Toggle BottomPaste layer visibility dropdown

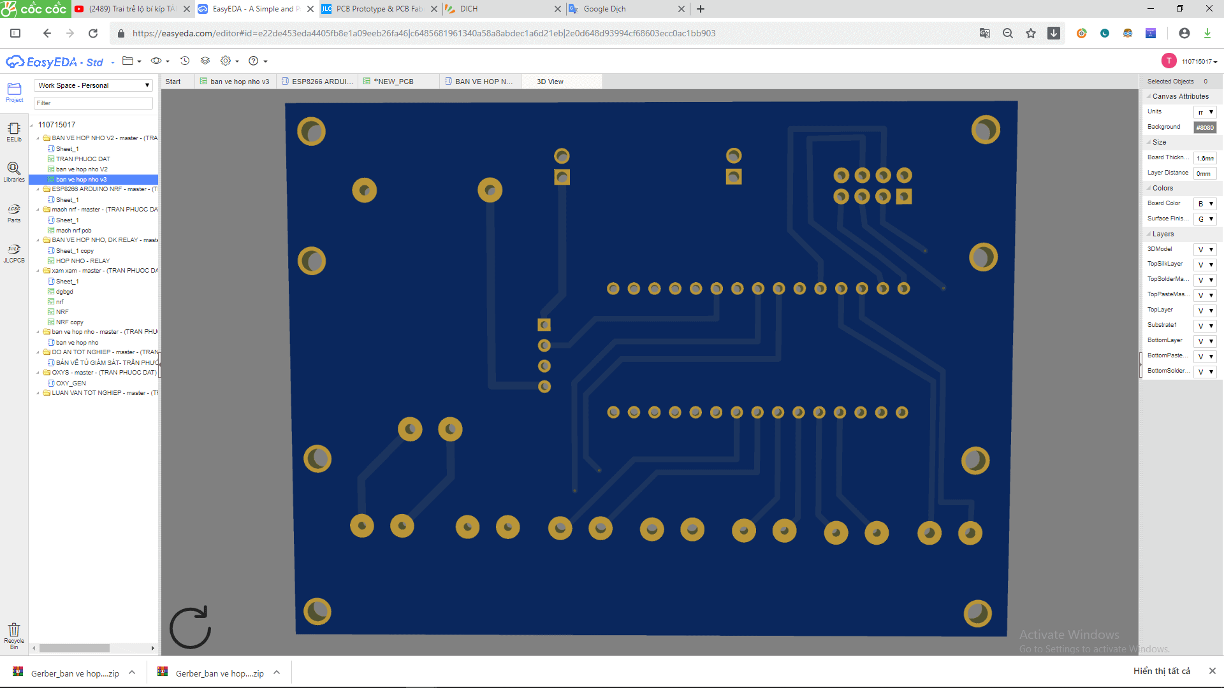(x=1205, y=357)
